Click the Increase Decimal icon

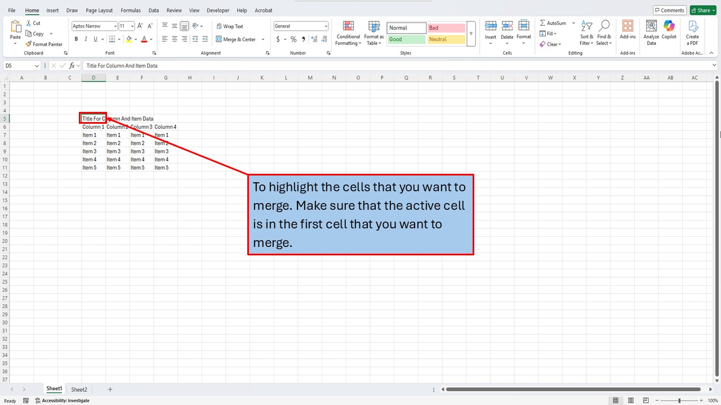(314, 39)
